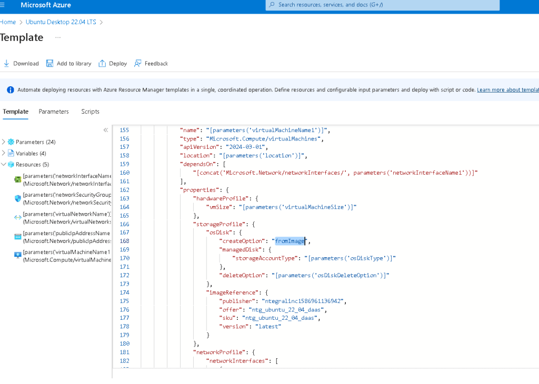Click the network interface resource icon
The height and width of the screenshot is (384, 539).
pos(17,179)
